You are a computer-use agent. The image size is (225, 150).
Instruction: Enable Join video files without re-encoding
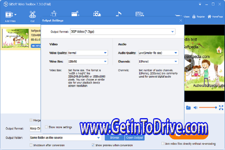[x=163, y=143]
